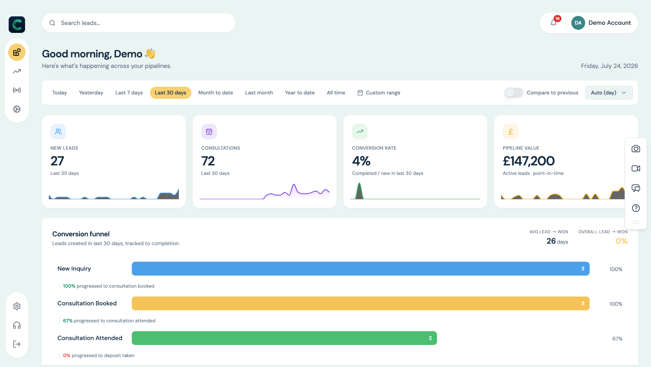
Task: Toggle Compare to previous switch
Action: tap(514, 92)
